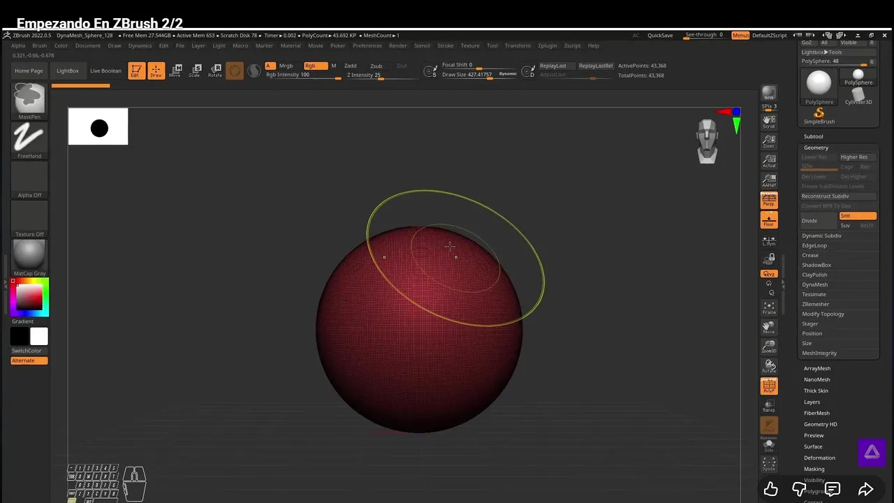894x503 pixels.
Task: Open the MatCap Gray material selector
Action: pyautogui.click(x=29, y=258)
